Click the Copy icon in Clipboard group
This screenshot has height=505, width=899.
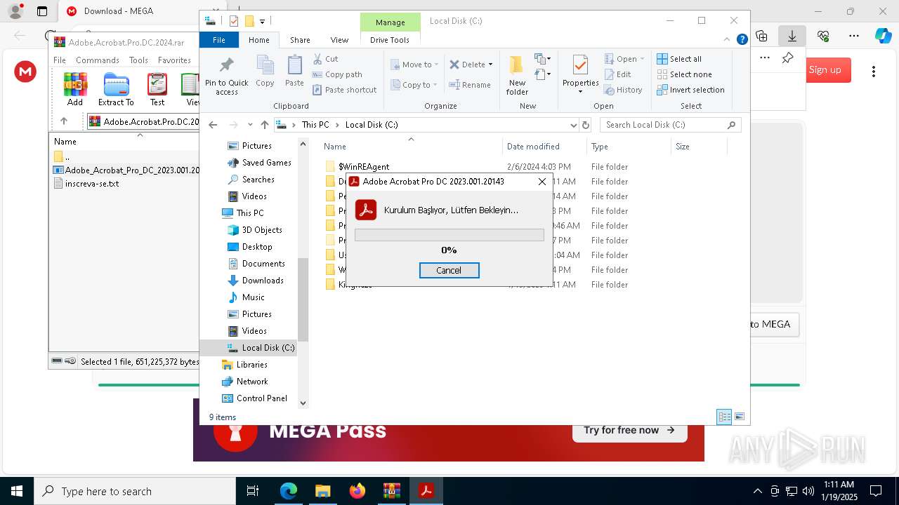click(265, 72)
